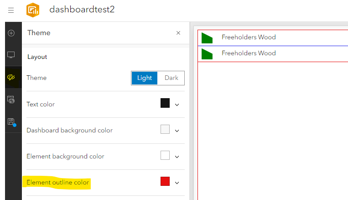Click the dashboardtest2 title
Image resolution: width=348 pixels, height=200 pixels.
click(x=82, y=10)
